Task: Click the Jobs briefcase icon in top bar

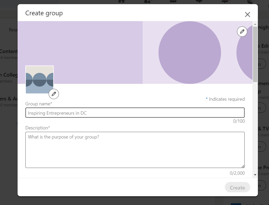Action: coord(173,1)
